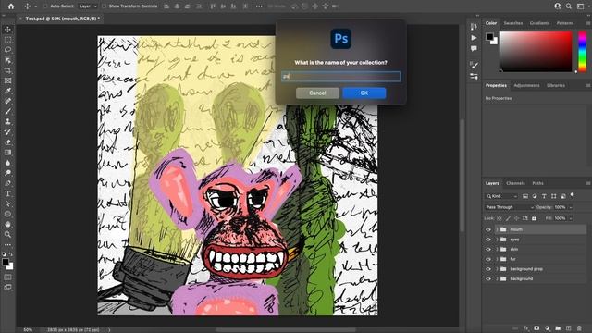Select the Frame tool
592x333 pixels.
click(7, 80)
